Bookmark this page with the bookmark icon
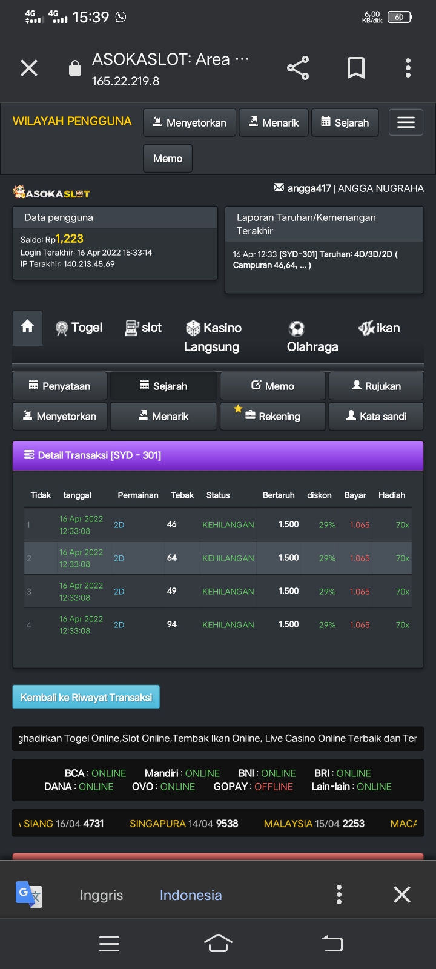 [x=355, y=68]
